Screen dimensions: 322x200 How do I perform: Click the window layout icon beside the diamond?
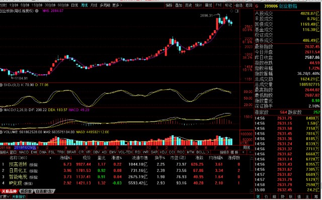click(x=236, y=11)
